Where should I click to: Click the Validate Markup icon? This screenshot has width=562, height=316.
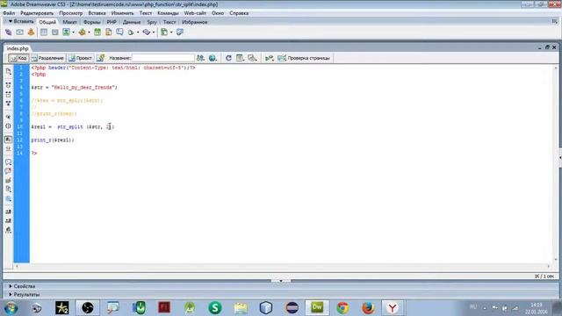270,58
